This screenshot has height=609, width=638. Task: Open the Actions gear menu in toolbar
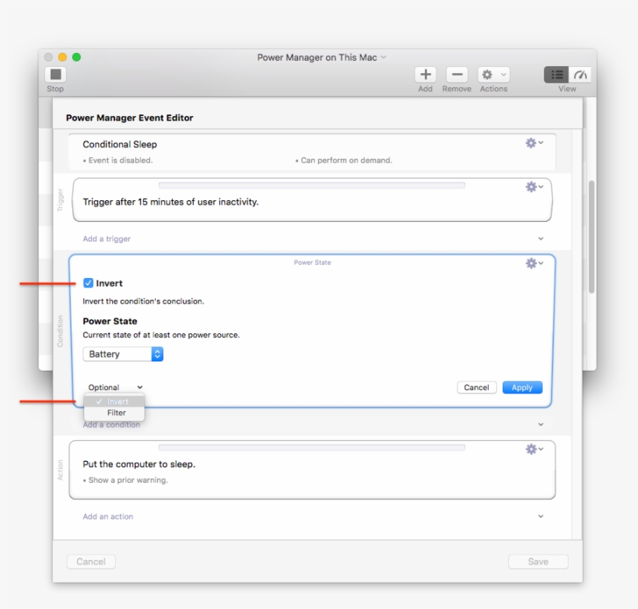(493, 75)
